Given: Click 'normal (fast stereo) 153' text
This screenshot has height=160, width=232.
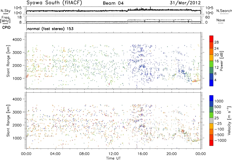Looking at the screenshot, I should [x=50, y=29].
